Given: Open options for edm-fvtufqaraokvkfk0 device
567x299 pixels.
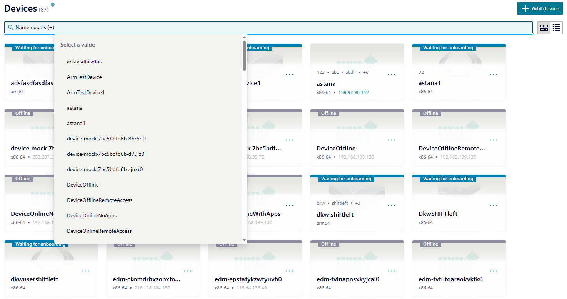Looking at the screenshot, I should coord(493,271).
